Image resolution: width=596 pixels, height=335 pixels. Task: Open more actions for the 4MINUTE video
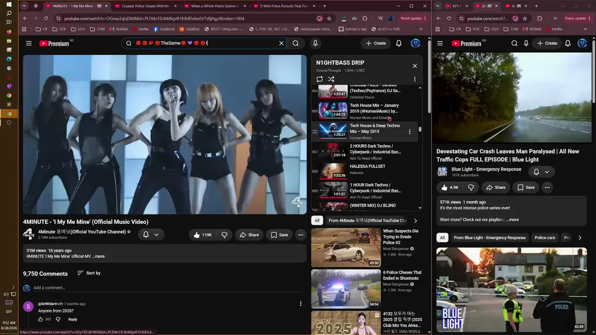tap(301, 235)
